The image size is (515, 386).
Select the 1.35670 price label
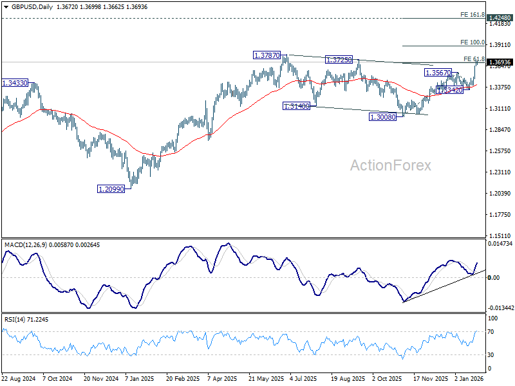point(438,73)
